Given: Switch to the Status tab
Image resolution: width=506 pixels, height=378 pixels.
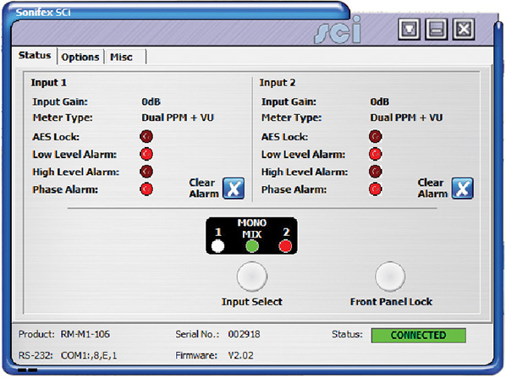Looking at the screenshot, I should tap(35, 56).
